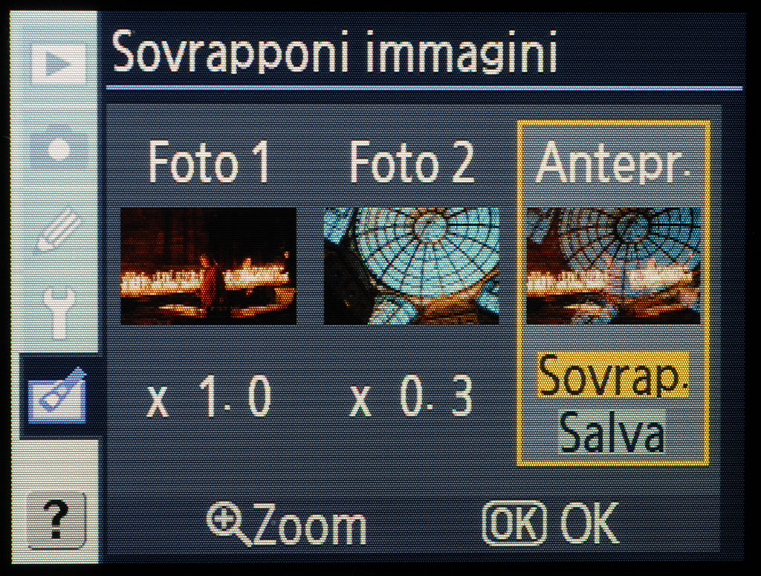Open the blended preview thumbnail

[613, 266]
